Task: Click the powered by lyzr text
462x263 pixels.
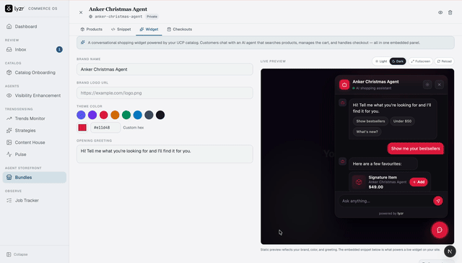Action: pos(391,213)
